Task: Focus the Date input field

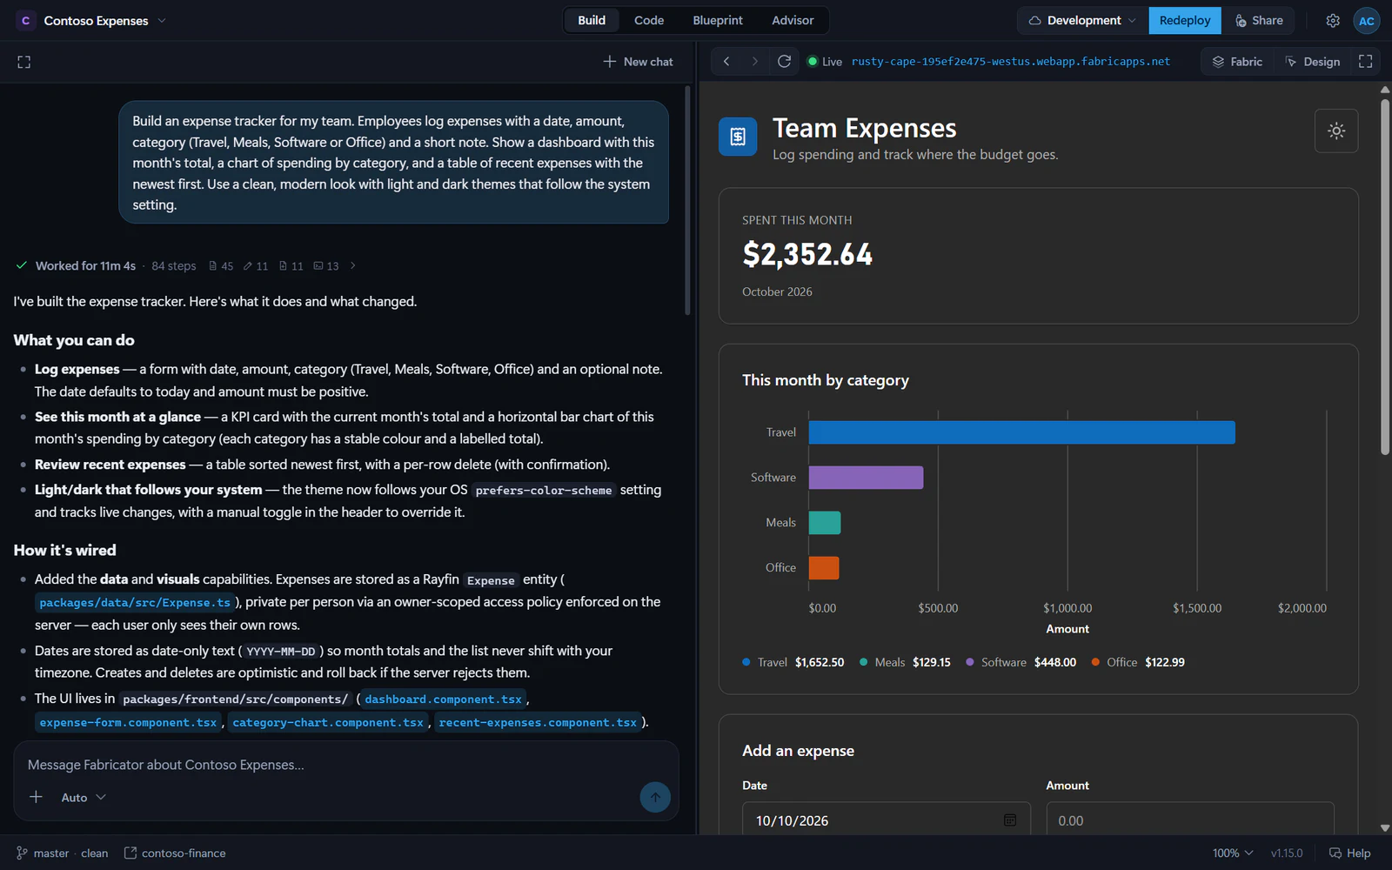Action: click(x=886, y=820)
